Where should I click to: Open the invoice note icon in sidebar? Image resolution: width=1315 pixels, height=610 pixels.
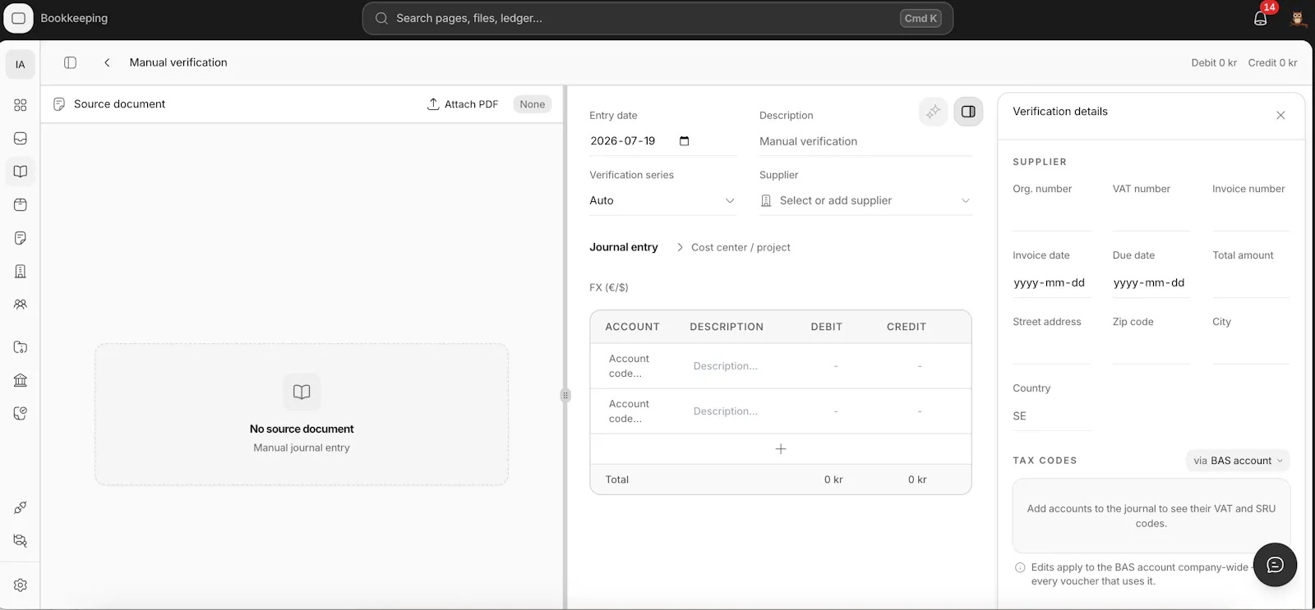point(21,238)
